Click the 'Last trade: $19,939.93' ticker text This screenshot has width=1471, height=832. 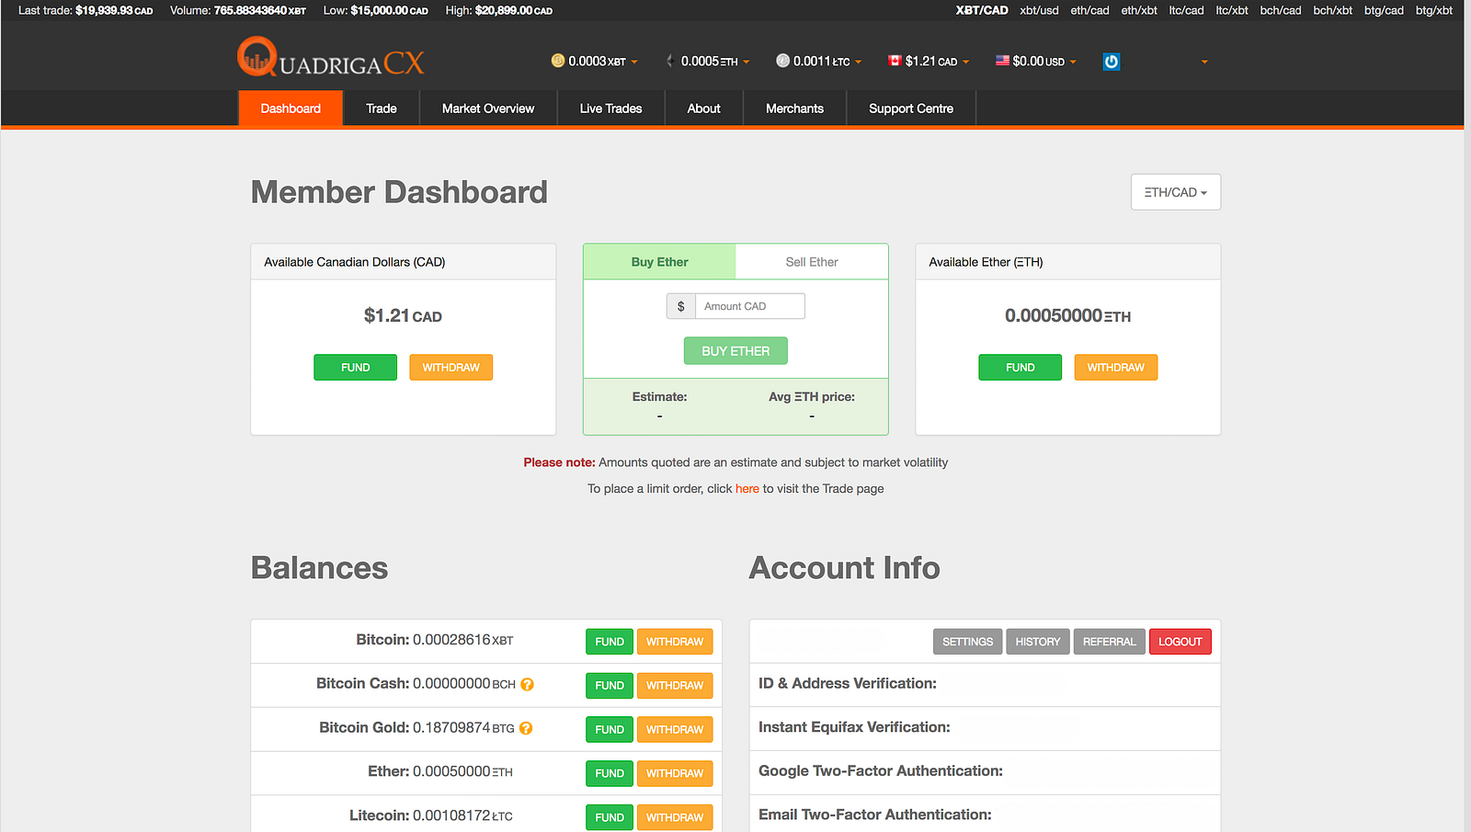click(86, 10)
